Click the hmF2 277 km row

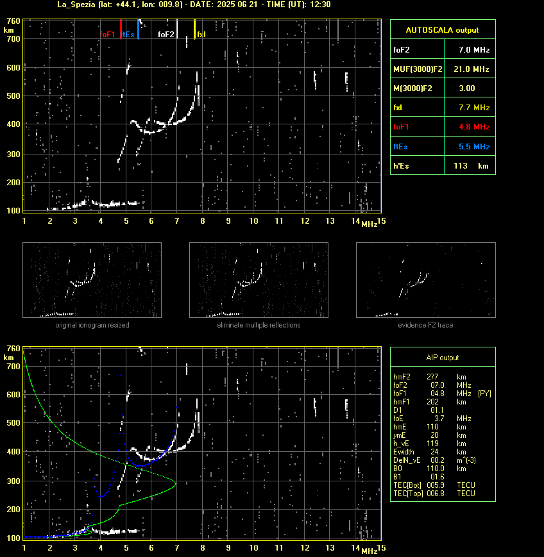(430, 376)
